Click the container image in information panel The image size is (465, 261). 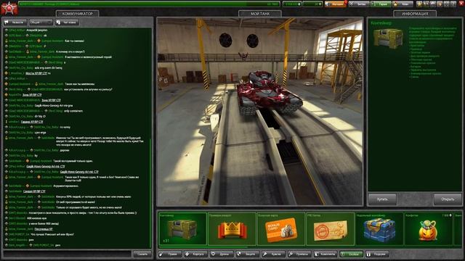[388, 38]
